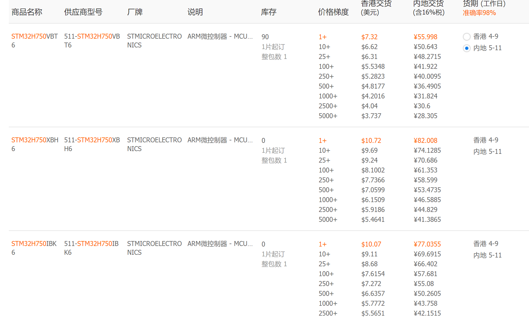The image size is (529, 317).
Task: Click the 厂牌 column header
Action: click(135, 12)
